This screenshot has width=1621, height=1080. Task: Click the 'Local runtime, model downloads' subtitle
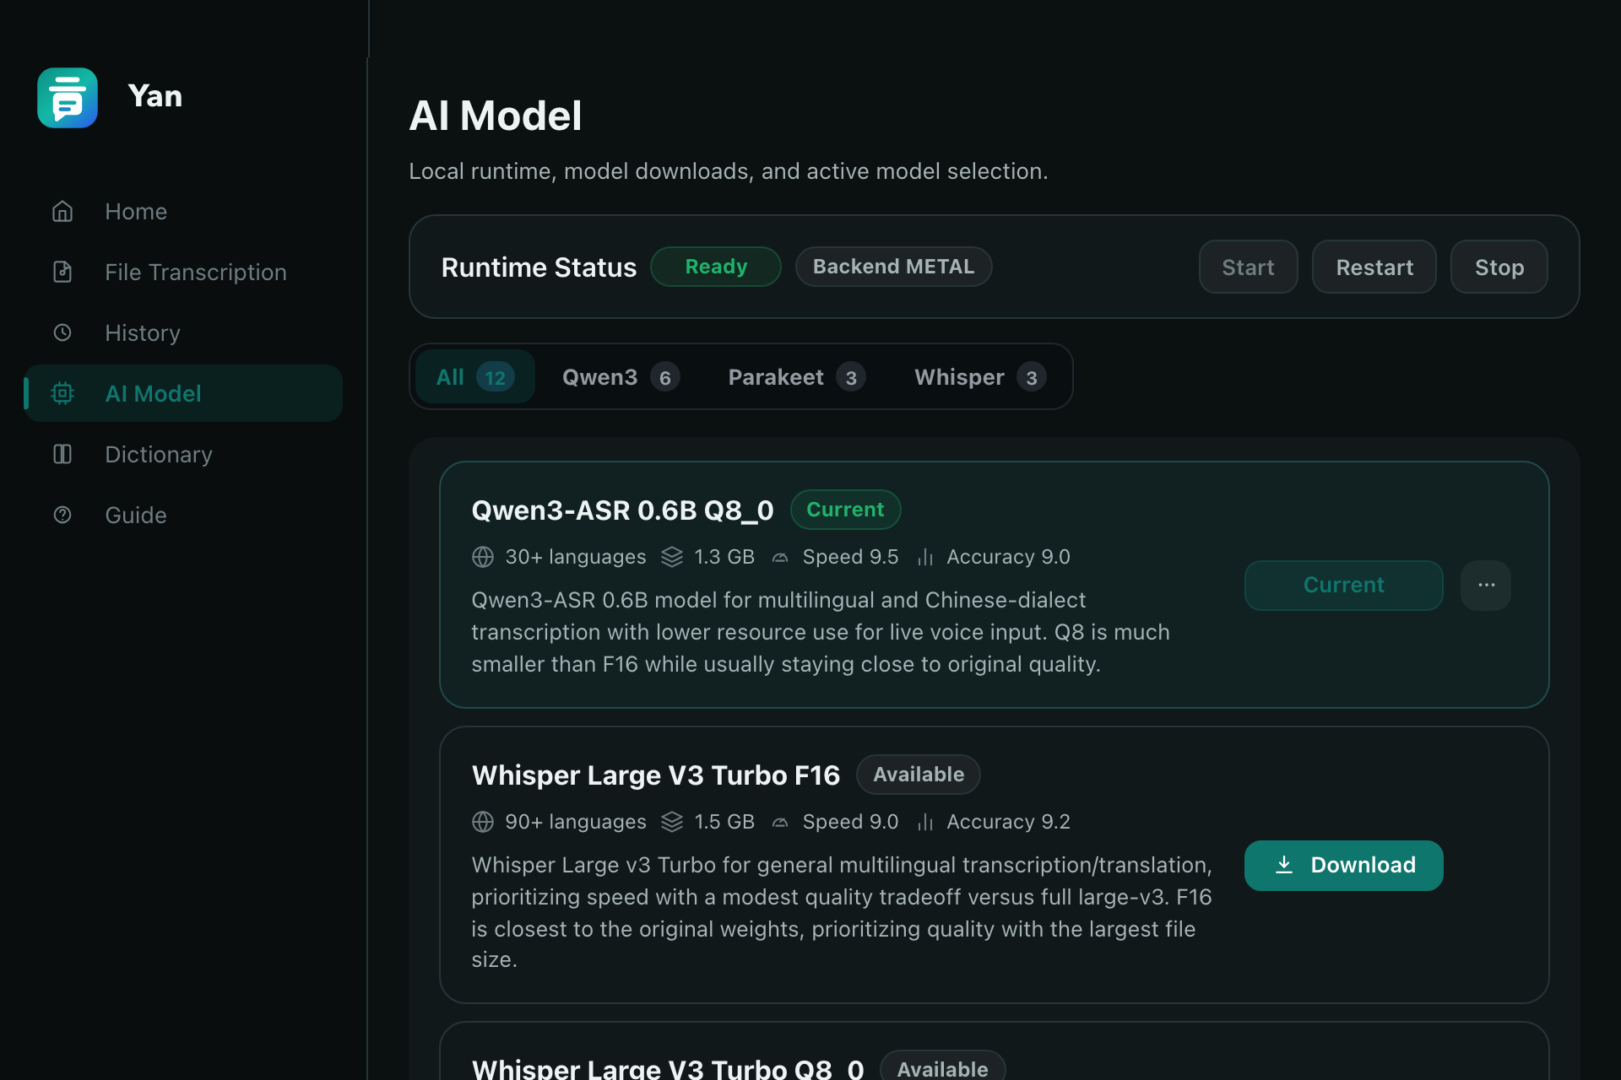click(x=729, y=171)
